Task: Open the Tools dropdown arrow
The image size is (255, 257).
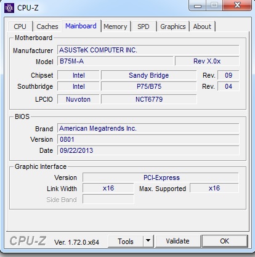Action: click(x=148, y=241)
